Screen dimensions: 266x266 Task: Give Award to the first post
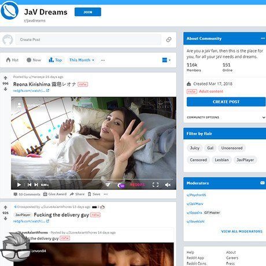point(55,194)
